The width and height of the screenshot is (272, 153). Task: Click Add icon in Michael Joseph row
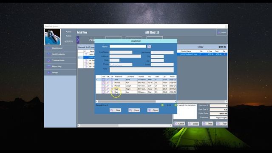tap(103, 86)
